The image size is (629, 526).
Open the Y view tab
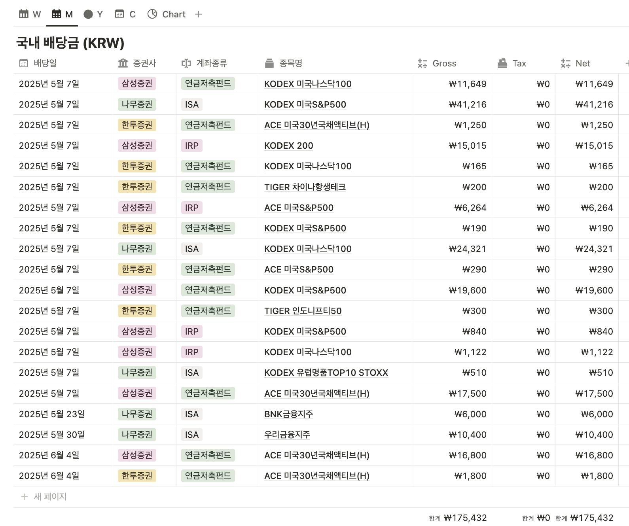click(x=93, y=14)
